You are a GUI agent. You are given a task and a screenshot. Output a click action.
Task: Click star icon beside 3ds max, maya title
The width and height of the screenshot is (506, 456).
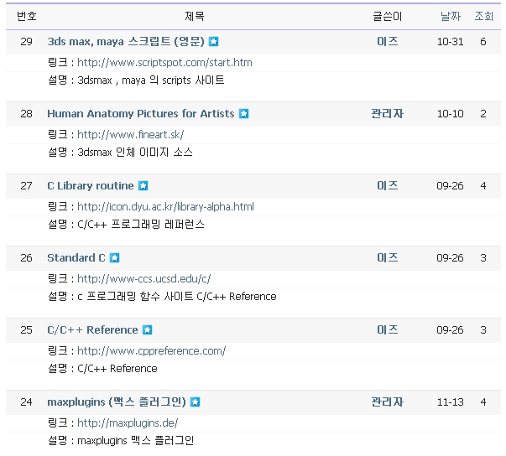tap(214, 42)
